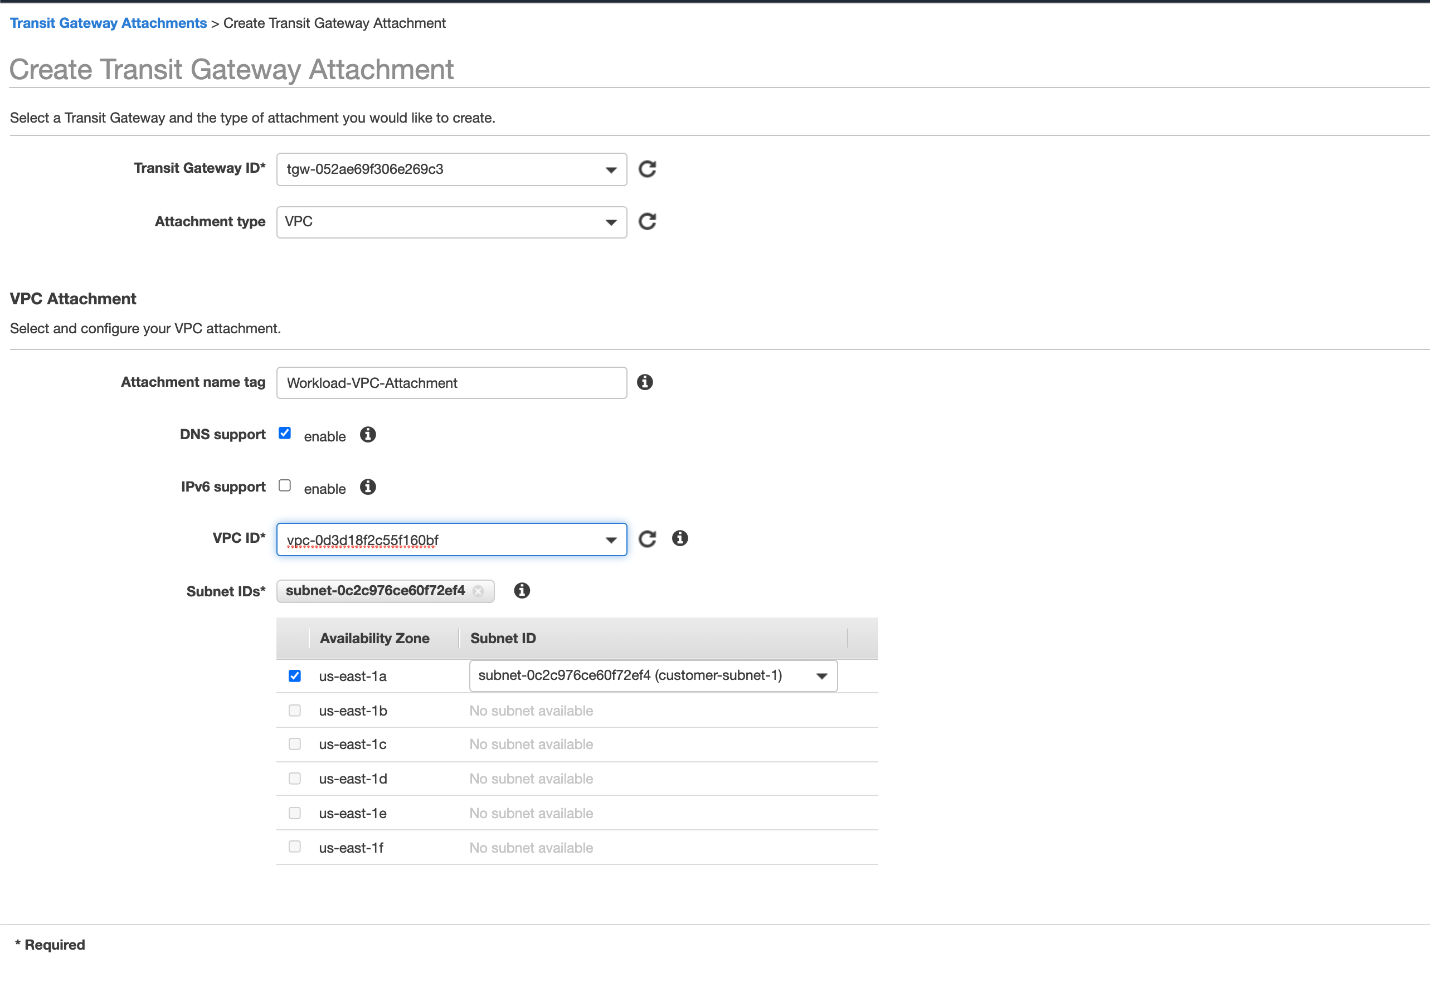The width and height of the screenshot is (1430, 992).
Task: Check the us-east-1c availability zone
Action: [x=295, y=745]
